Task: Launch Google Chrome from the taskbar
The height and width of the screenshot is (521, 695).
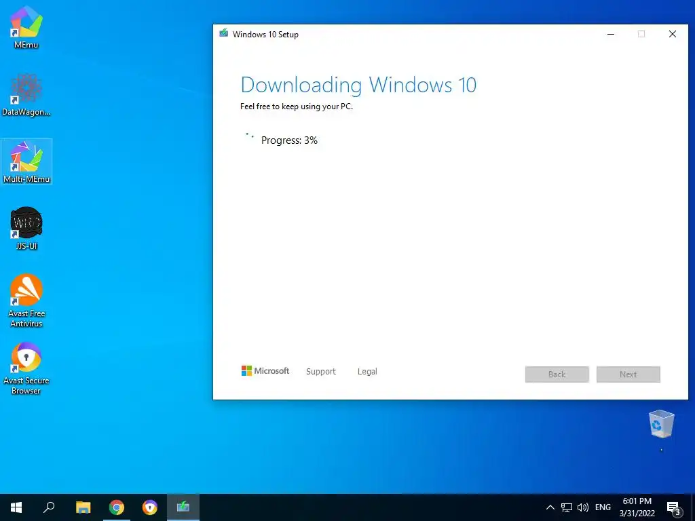Action: click(x=117, y=507)
